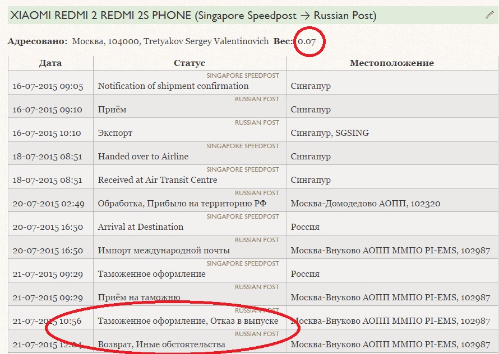Select the date '16-07-2015 09:05'
Screen dimensions: 499x354
tap(48, 86)
